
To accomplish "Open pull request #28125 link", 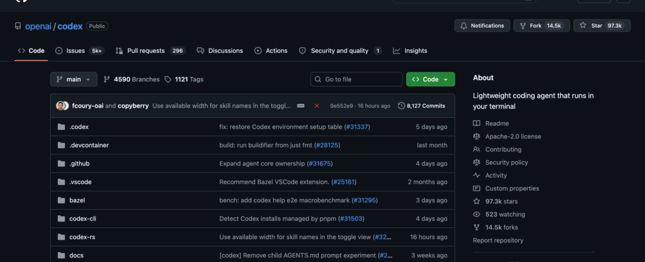I will (x=327, y=145).
